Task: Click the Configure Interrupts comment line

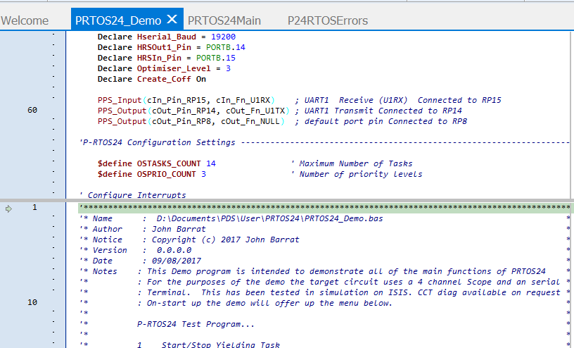Action: (133, 195)
